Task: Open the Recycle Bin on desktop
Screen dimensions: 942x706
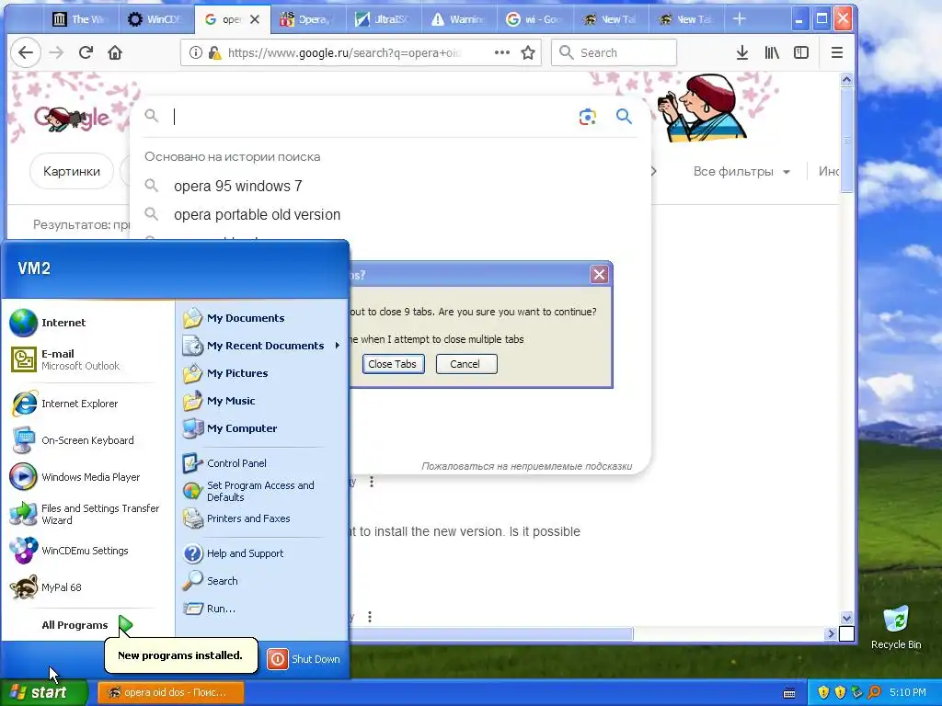Action: point(896,627)
